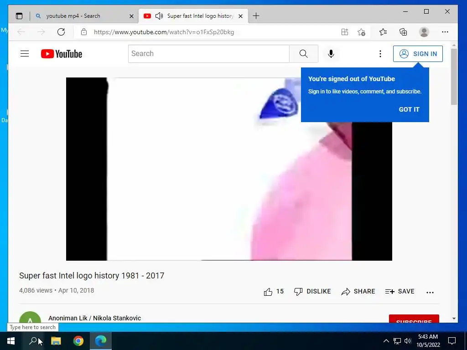Open the YouTube hamburger guide menu
Image resolution: width=467 pixels, height=350 pixels.
point(25,54)
